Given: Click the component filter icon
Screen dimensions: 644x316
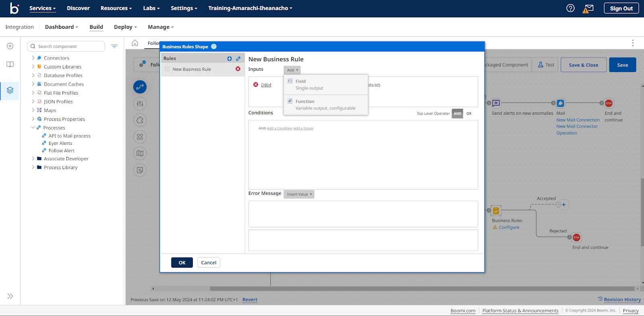Looking at the screenshot, I should coord(114,46).
